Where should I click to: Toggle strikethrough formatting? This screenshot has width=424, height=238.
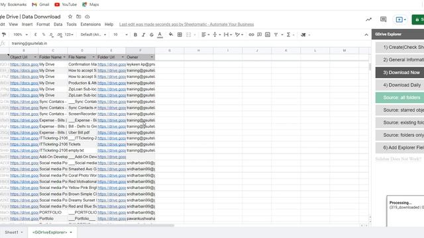152,34
